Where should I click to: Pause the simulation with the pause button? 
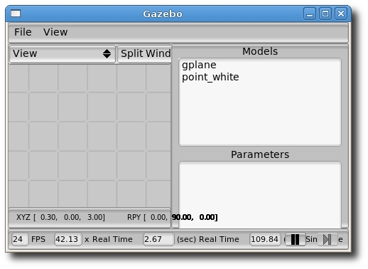pyautogui.click(x=295, y=239)
